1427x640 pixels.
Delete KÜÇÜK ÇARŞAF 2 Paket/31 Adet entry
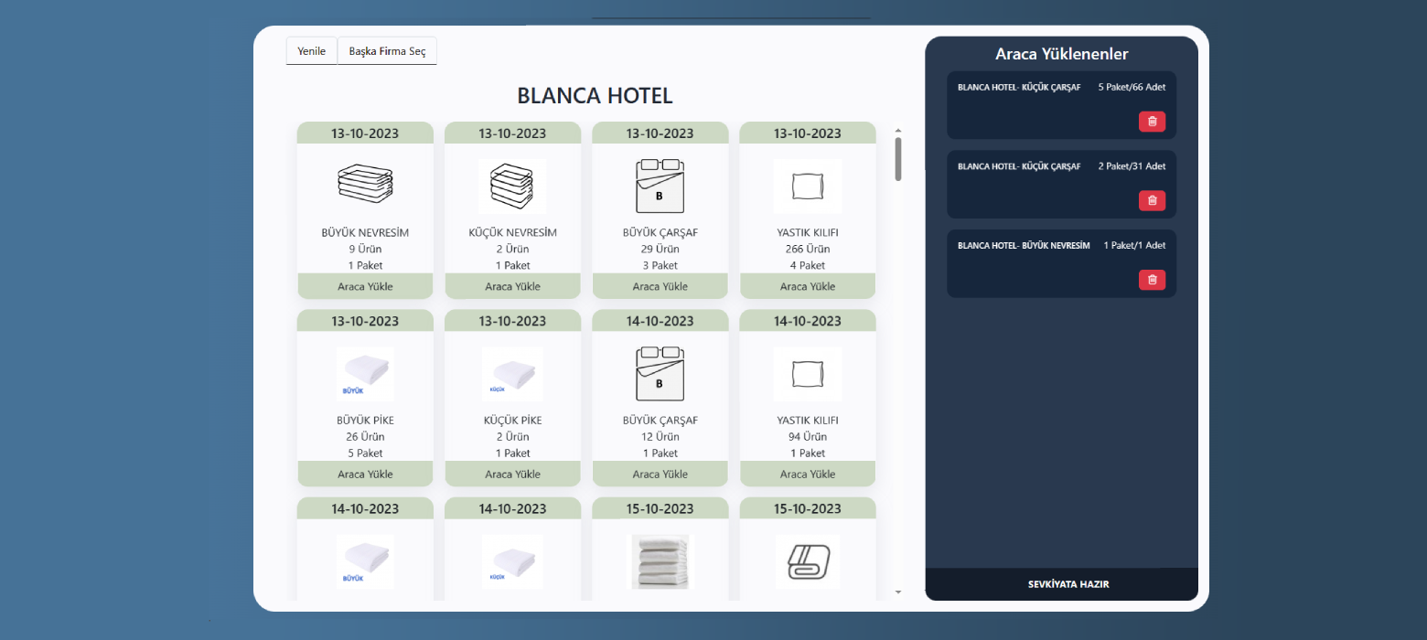tap(1152, 199)
